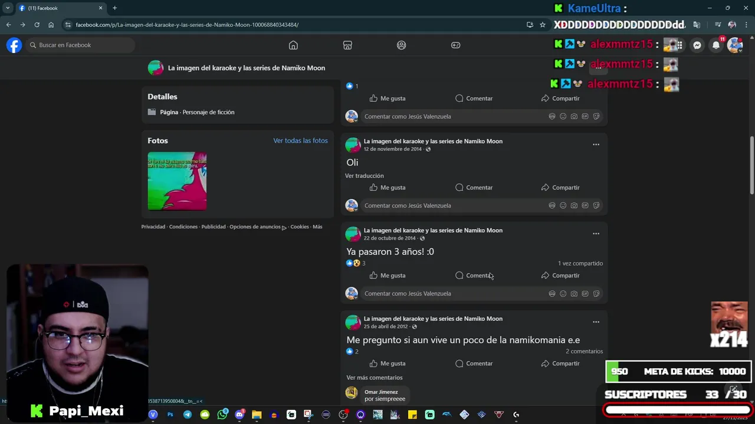Open Messenger chats icon

697,45
